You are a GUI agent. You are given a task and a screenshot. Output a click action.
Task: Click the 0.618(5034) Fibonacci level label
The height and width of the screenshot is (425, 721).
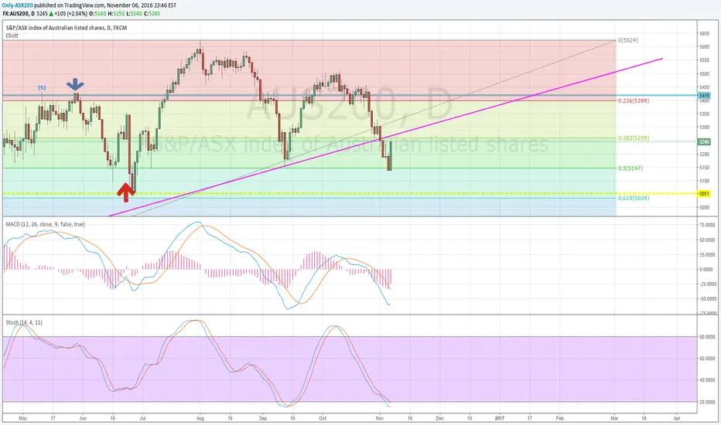click(x=634, y=198)
